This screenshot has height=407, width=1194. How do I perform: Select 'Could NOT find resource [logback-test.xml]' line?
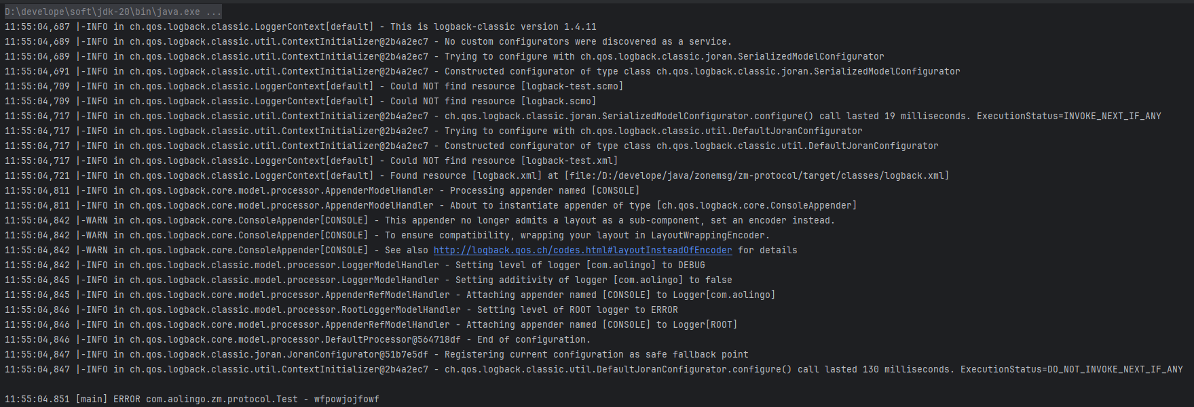(x=312, y=160)
